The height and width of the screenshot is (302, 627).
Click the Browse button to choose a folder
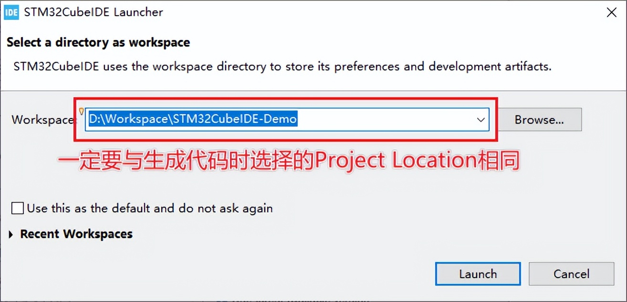pos(540,120)
